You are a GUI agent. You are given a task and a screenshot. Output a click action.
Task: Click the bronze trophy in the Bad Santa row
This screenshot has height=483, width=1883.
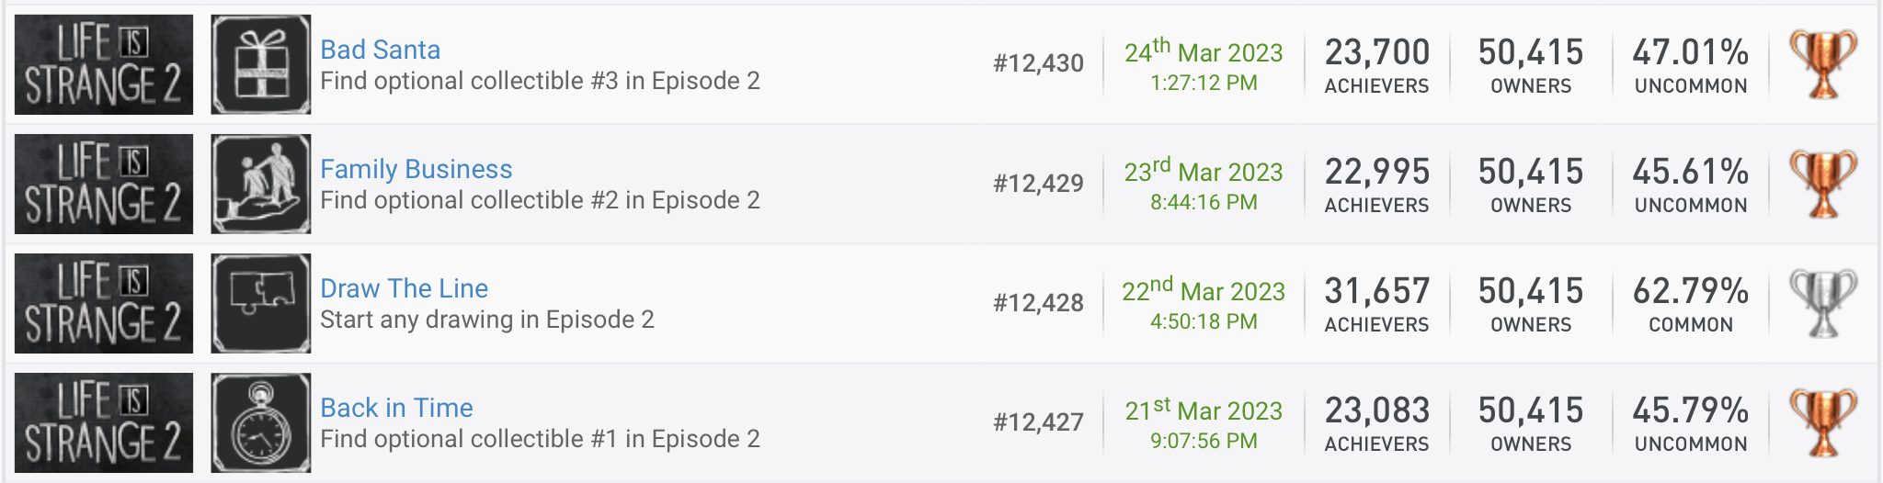pyautogui.click(x=1823, y=64)
